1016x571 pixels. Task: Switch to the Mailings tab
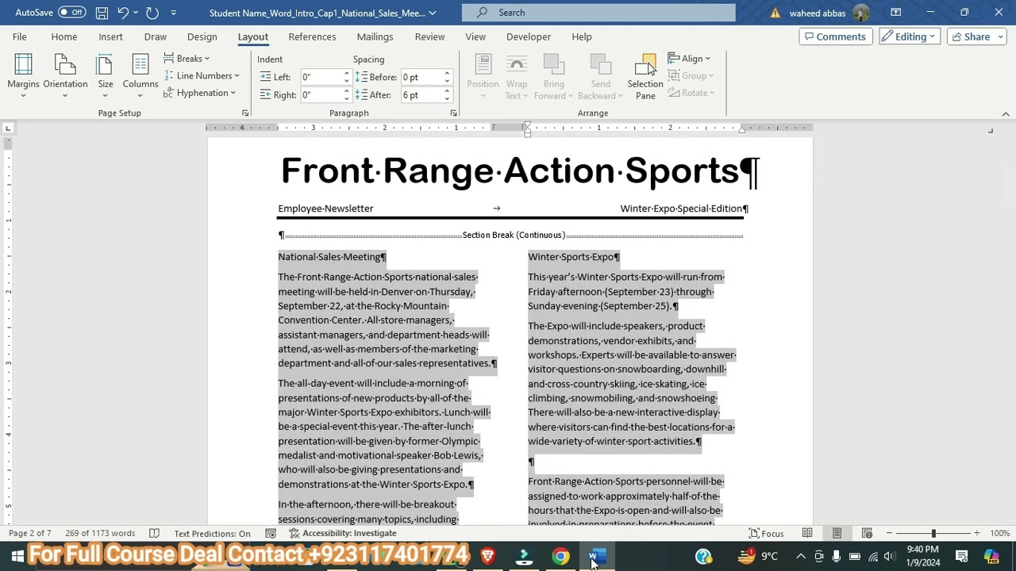tap(375, 36)
